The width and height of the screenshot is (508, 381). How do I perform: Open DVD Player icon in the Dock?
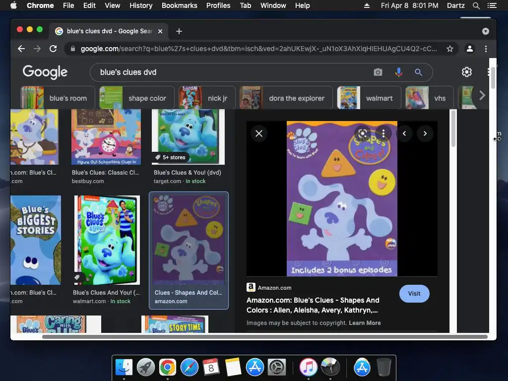tap(330, 367)
